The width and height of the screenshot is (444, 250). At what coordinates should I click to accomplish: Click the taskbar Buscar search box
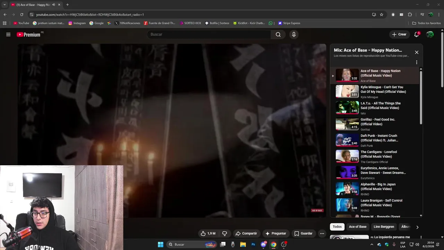tap(191, 244)
